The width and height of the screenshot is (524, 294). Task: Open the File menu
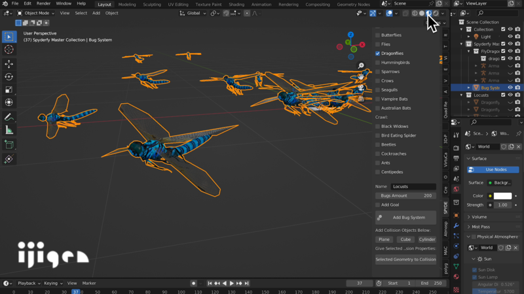click(x=15, y=4)
